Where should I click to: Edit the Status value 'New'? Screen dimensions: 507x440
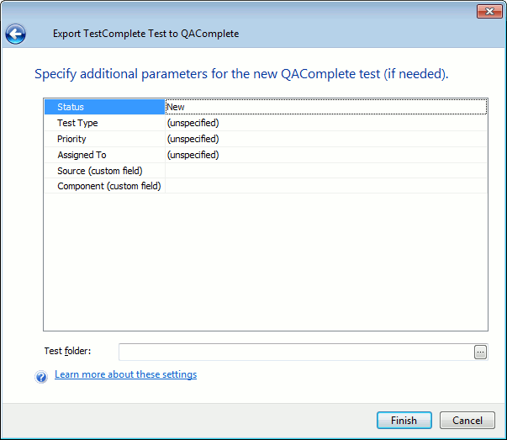pyautogui.click(x=325, y=107)
